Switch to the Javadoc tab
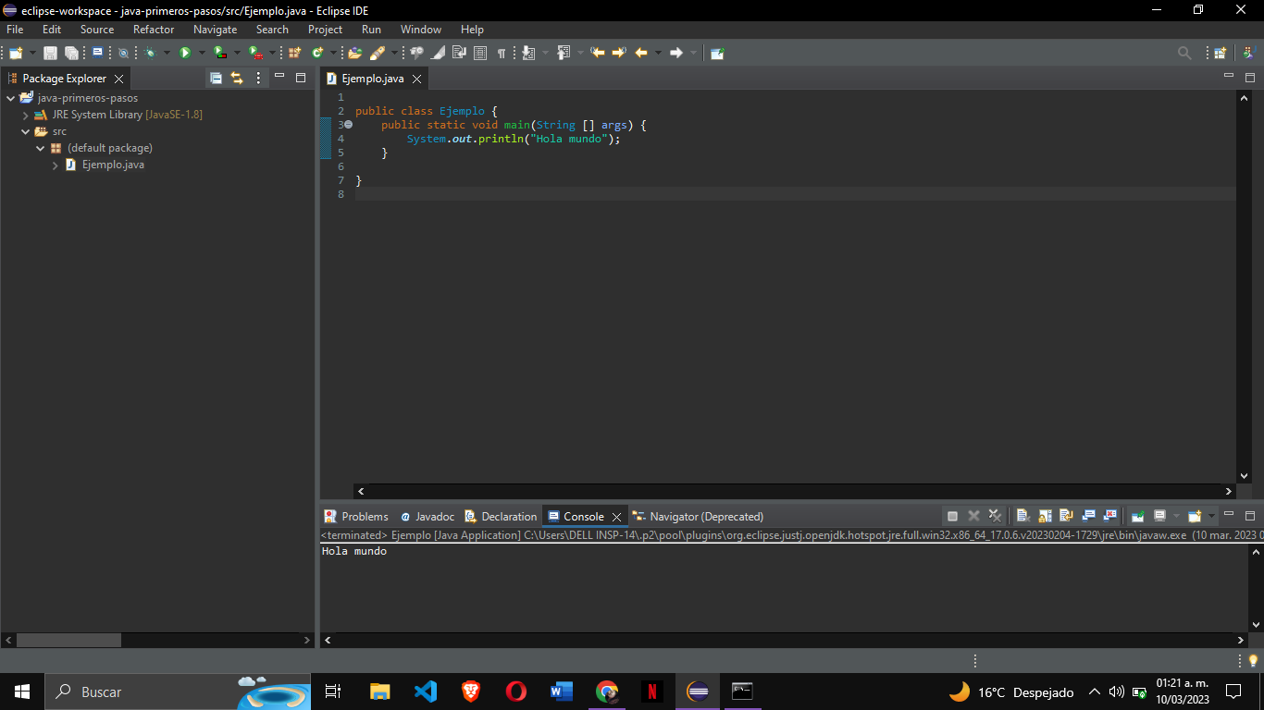 (428, 517)
